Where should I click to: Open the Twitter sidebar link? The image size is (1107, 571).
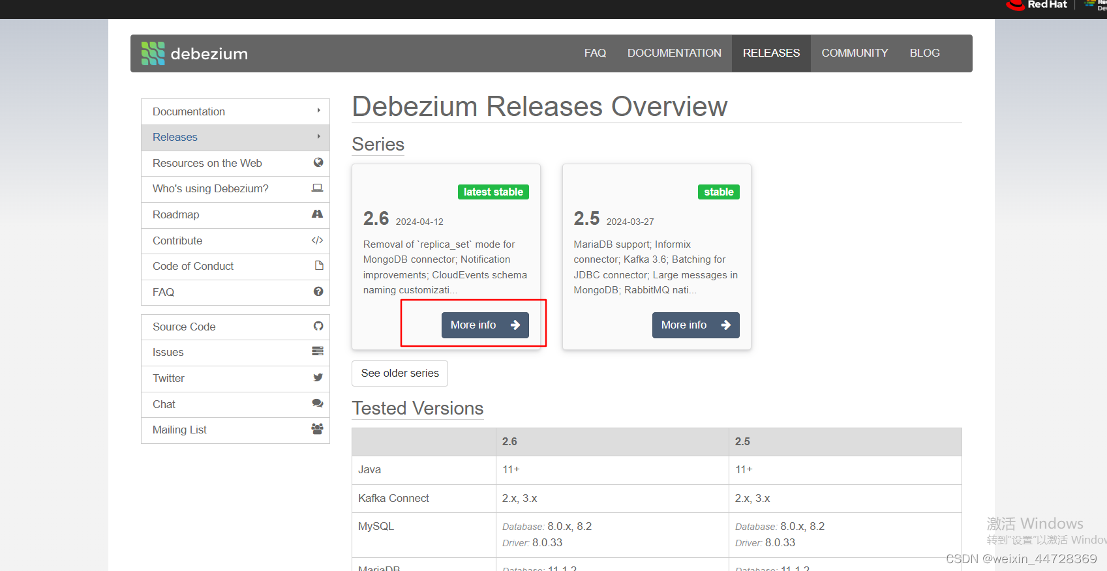pos(235,379)
